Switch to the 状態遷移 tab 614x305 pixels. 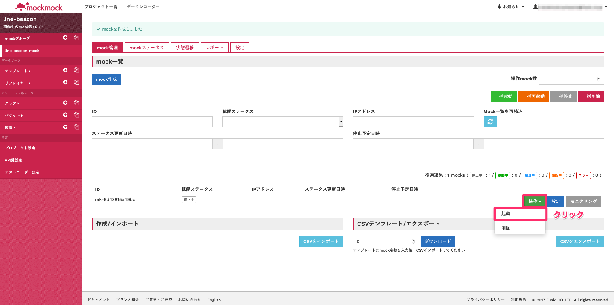185,47
